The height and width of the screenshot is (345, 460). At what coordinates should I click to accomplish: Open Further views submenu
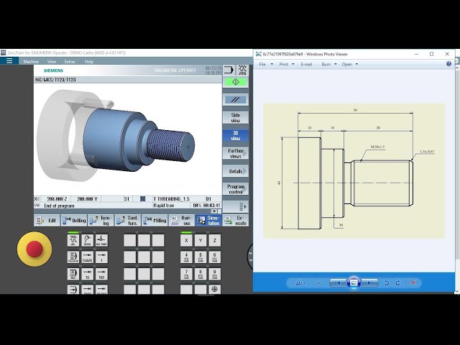(236, 153)
